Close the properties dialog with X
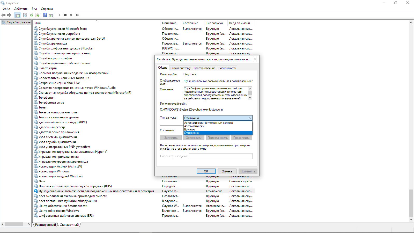 255,59
